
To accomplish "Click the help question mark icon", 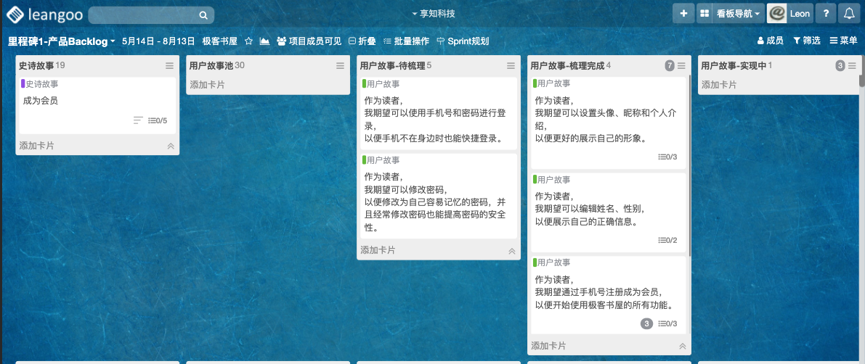I will pyautogui.click(x=825, y=14).
